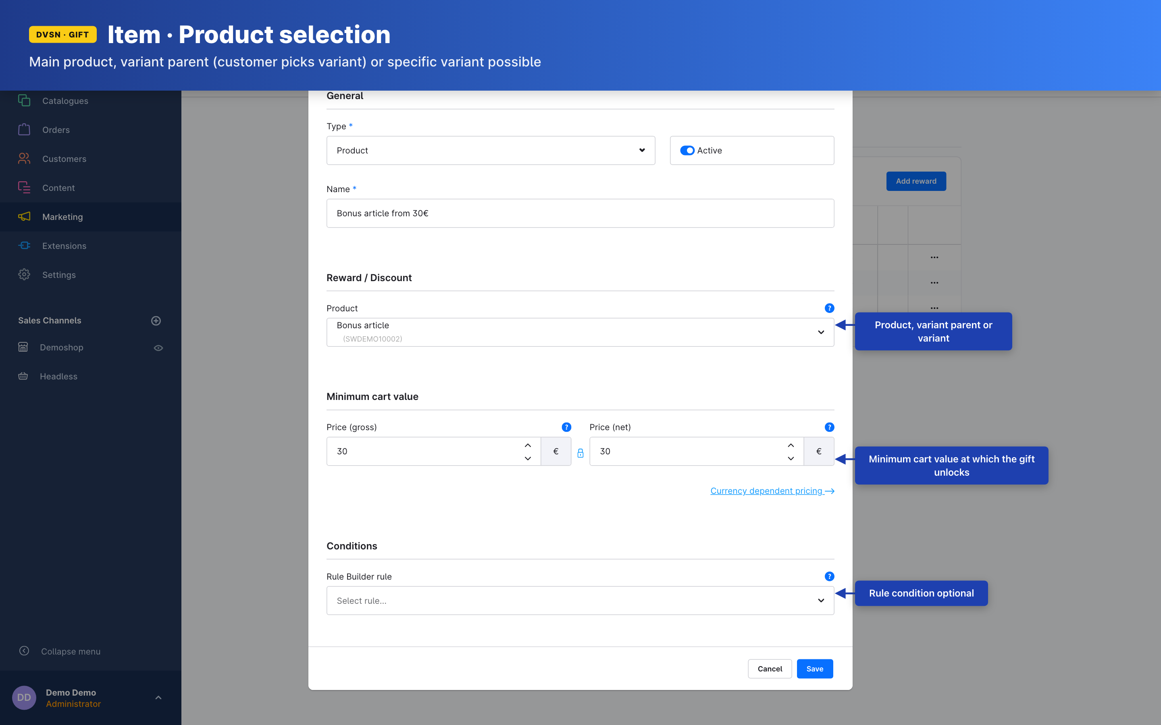
Task: Toggle the Active switch off
Action: pos(687,151)
